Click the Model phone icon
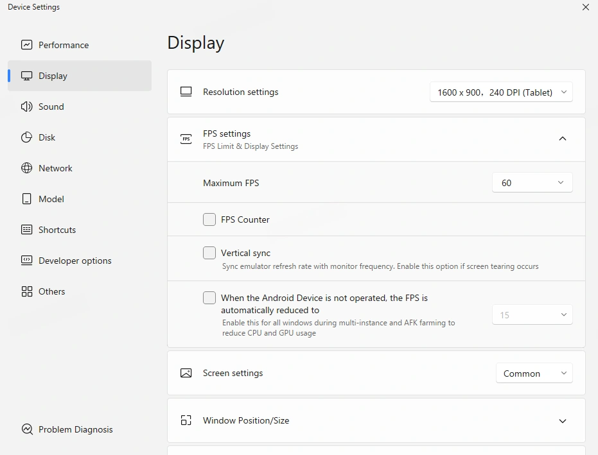The height and width of the screenshot is (455, 598). pyautogui.click(x=26, y=199)
